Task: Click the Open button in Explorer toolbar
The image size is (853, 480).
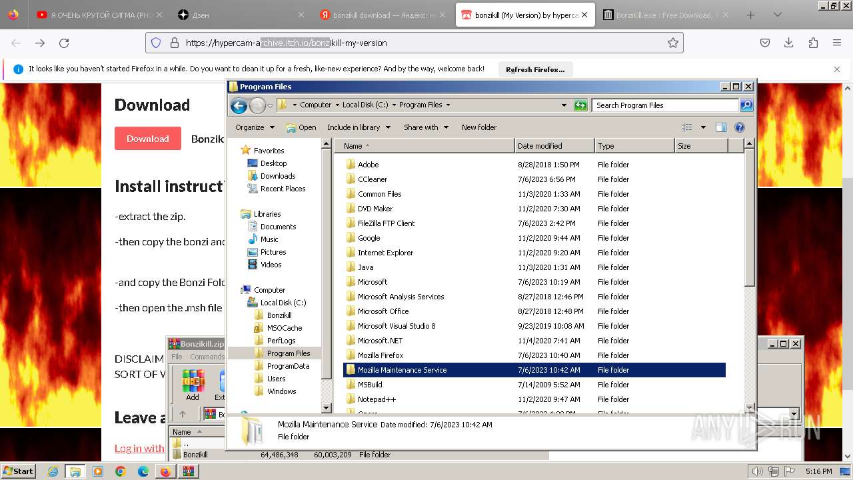Action: [301, 127]
